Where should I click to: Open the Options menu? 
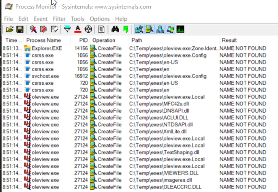[x=100, y=19]
